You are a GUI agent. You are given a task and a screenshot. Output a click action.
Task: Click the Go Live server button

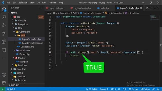pyautogui.click(x=133, y=89)
